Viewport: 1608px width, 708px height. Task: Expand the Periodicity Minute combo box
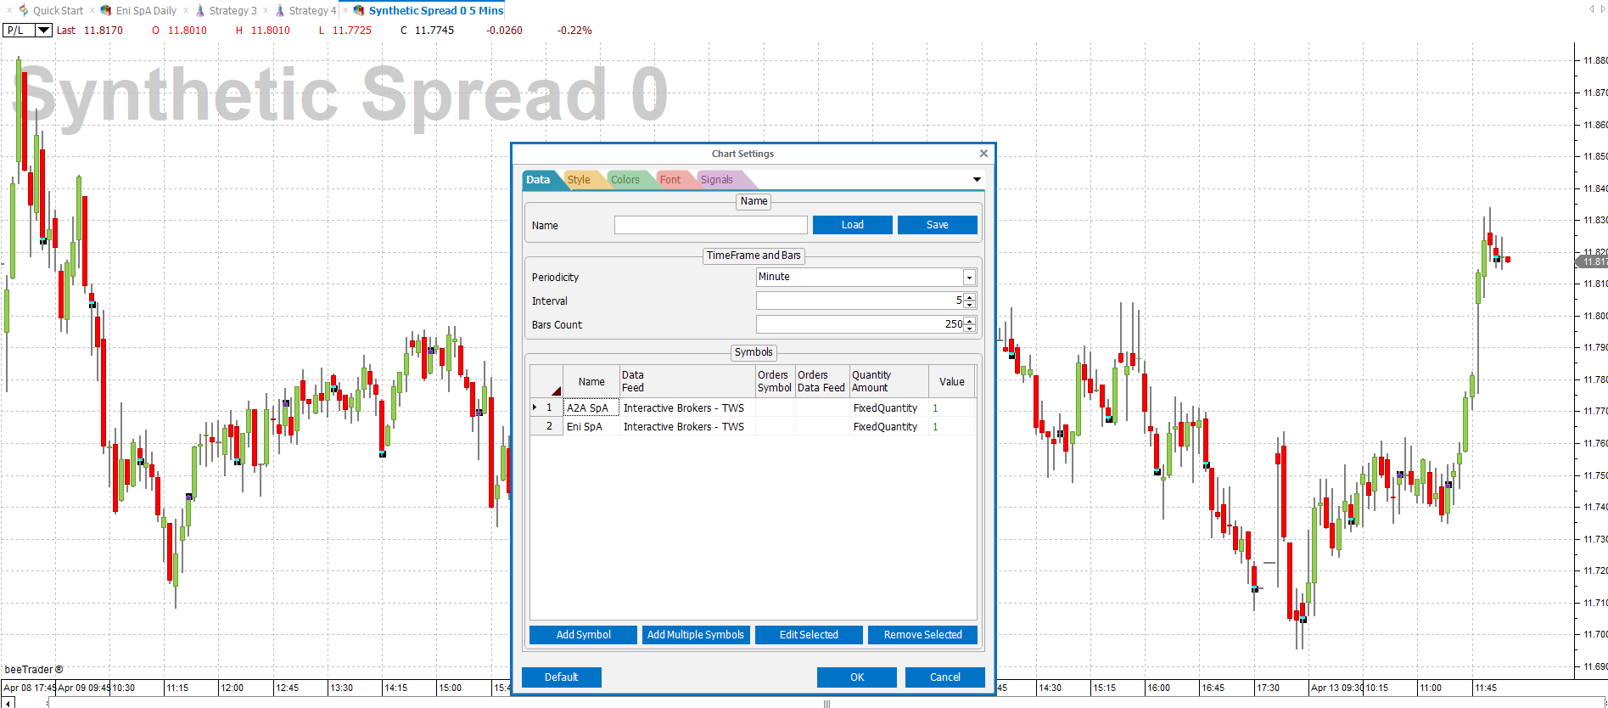coord(969,278)
